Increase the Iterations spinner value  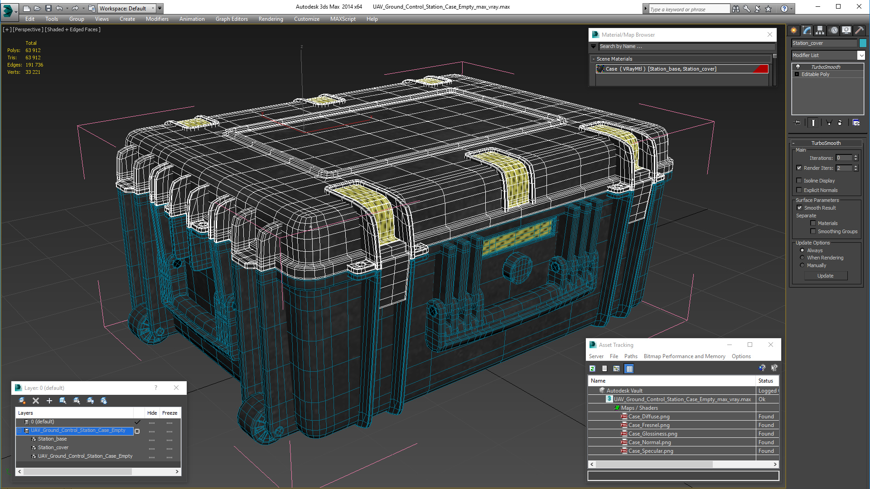[x=855, y=156]
